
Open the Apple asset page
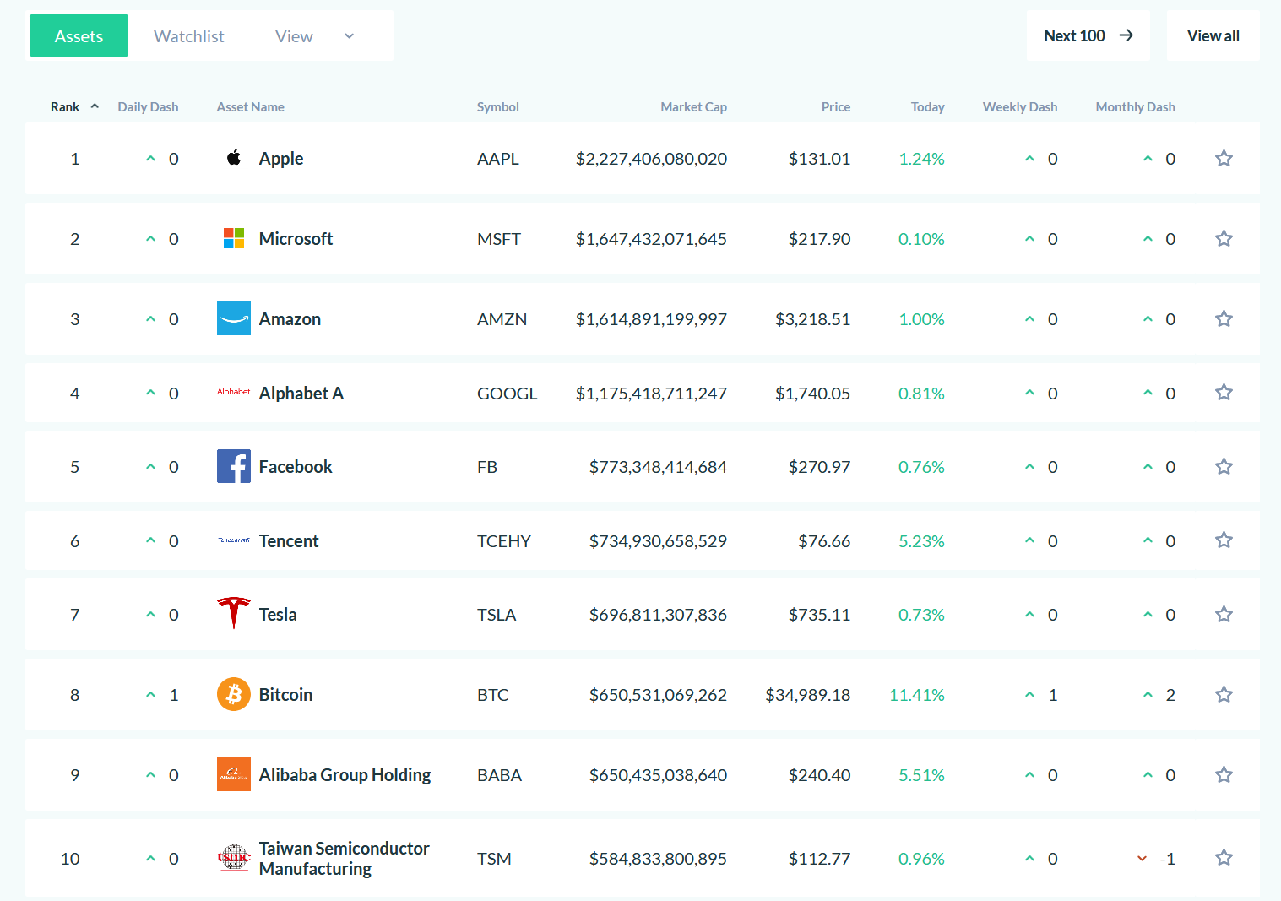281,159
